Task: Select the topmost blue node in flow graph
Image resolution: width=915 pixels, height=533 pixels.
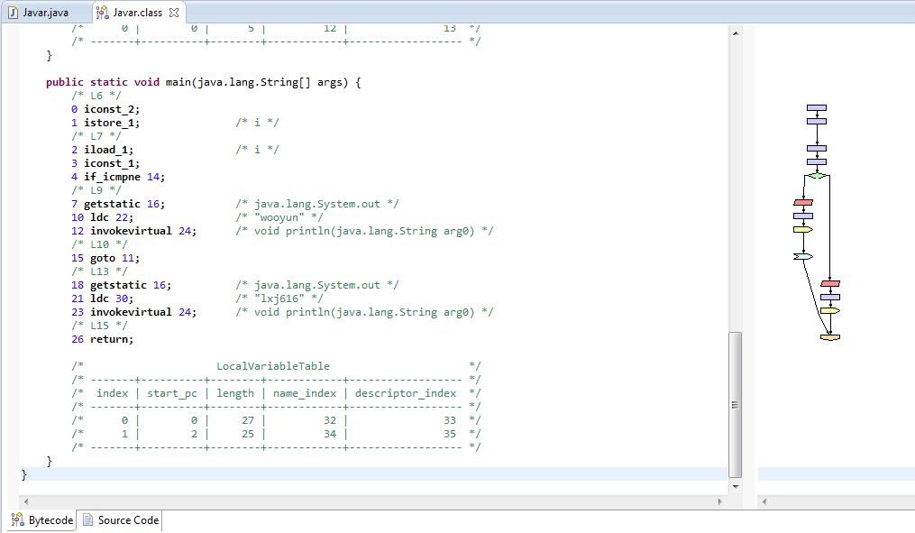Action: 817,108
